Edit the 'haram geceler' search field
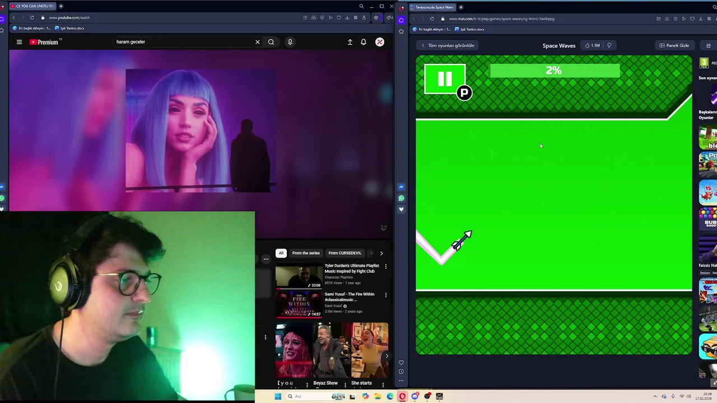Screen dimensions: 717x403 click(x=182, y=42)
